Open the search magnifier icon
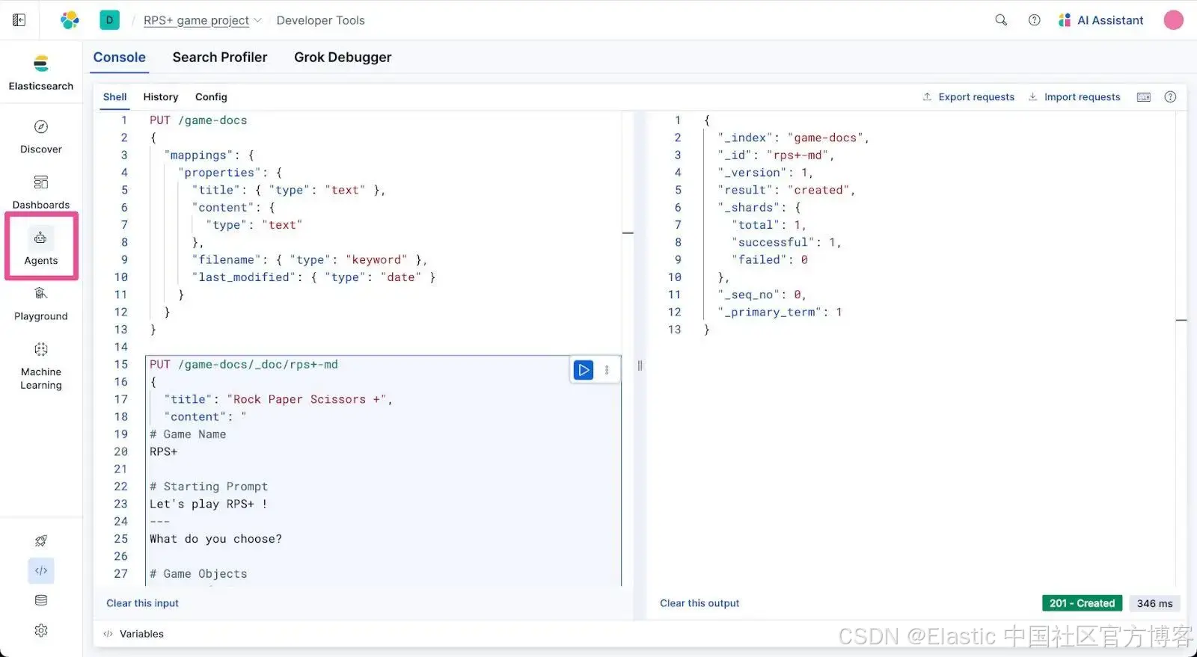The image size is (1197, 657). (1001, 20)
